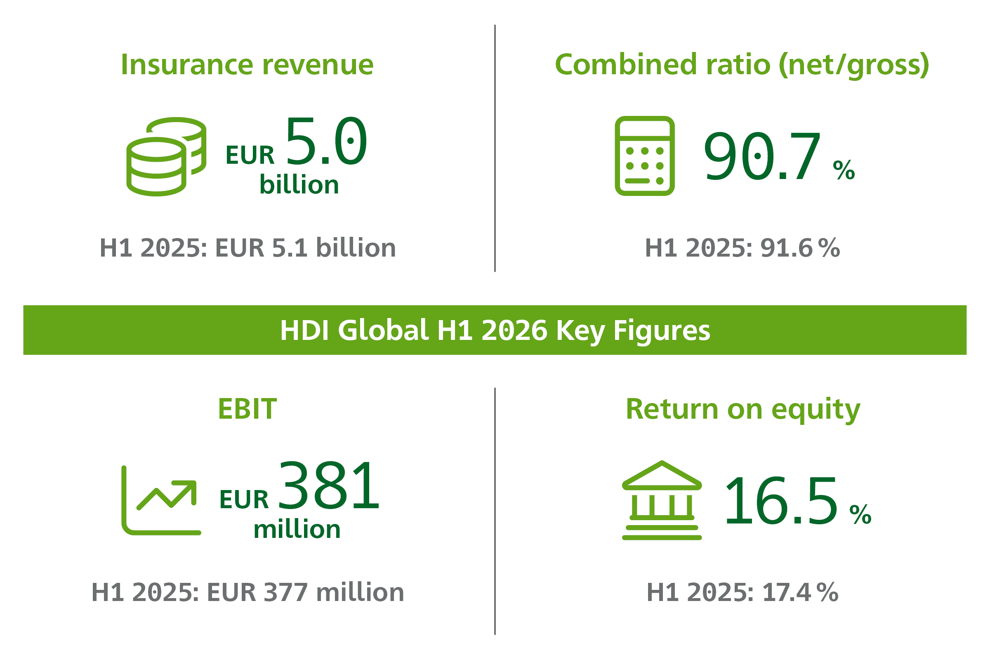The height and width of the screenshot is (660, 990).
Task: Click the bank building icon
Action: [x=662, y=500]
